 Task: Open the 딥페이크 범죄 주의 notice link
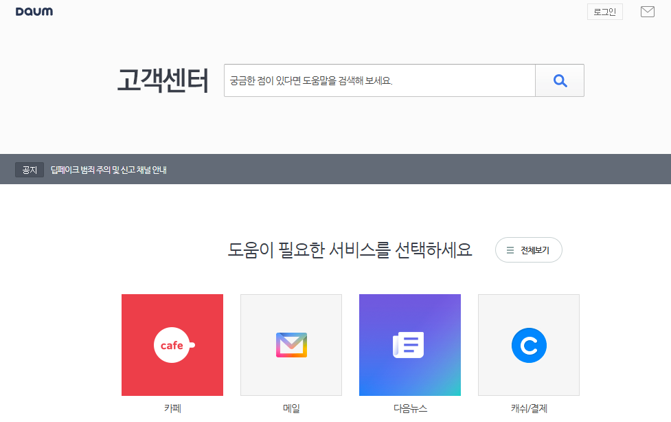point(109,170)
